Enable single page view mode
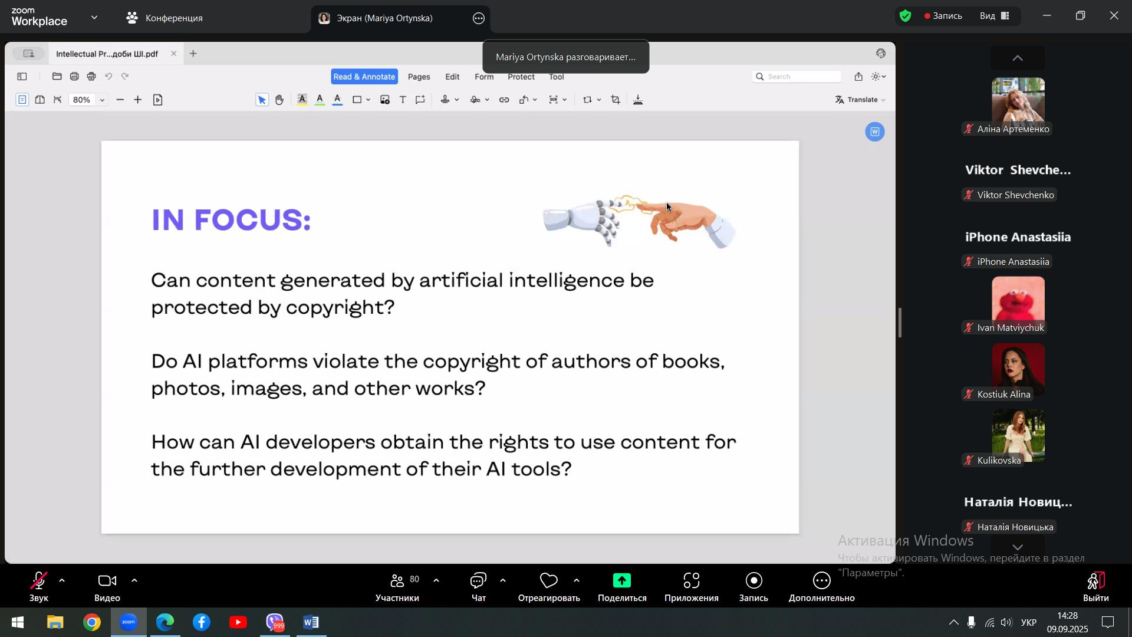Viewport: 1132px width, 637px height. pos(22,100)
